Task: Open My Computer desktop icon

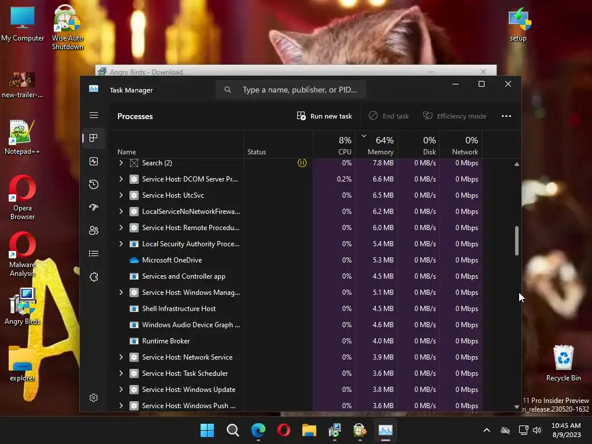Action: pyautogui.click(x=23, y=24)
